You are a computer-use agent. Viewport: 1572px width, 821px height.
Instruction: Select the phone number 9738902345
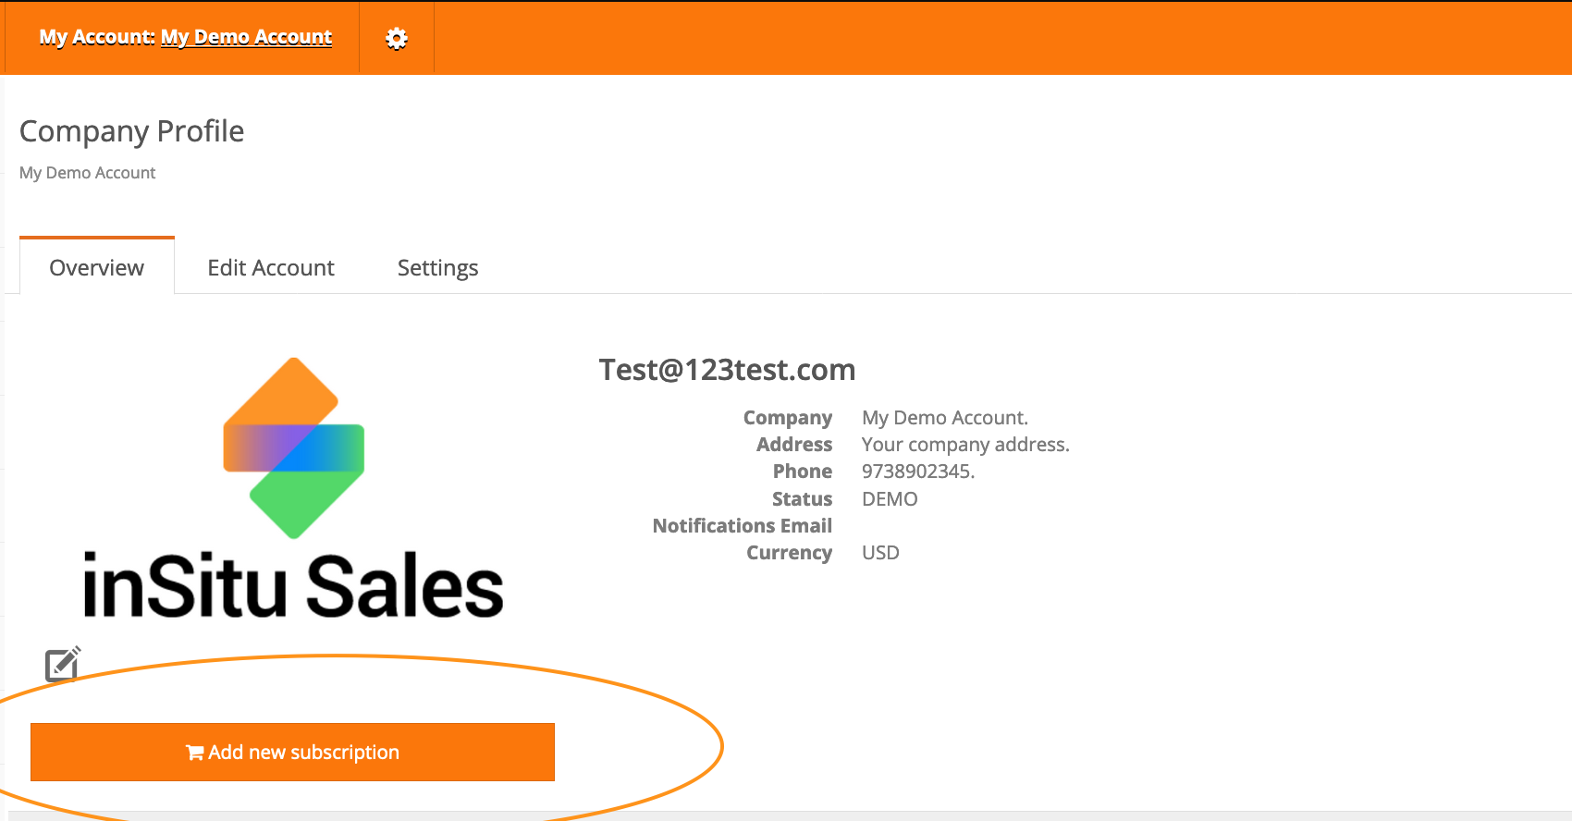[x=917, y=472]
